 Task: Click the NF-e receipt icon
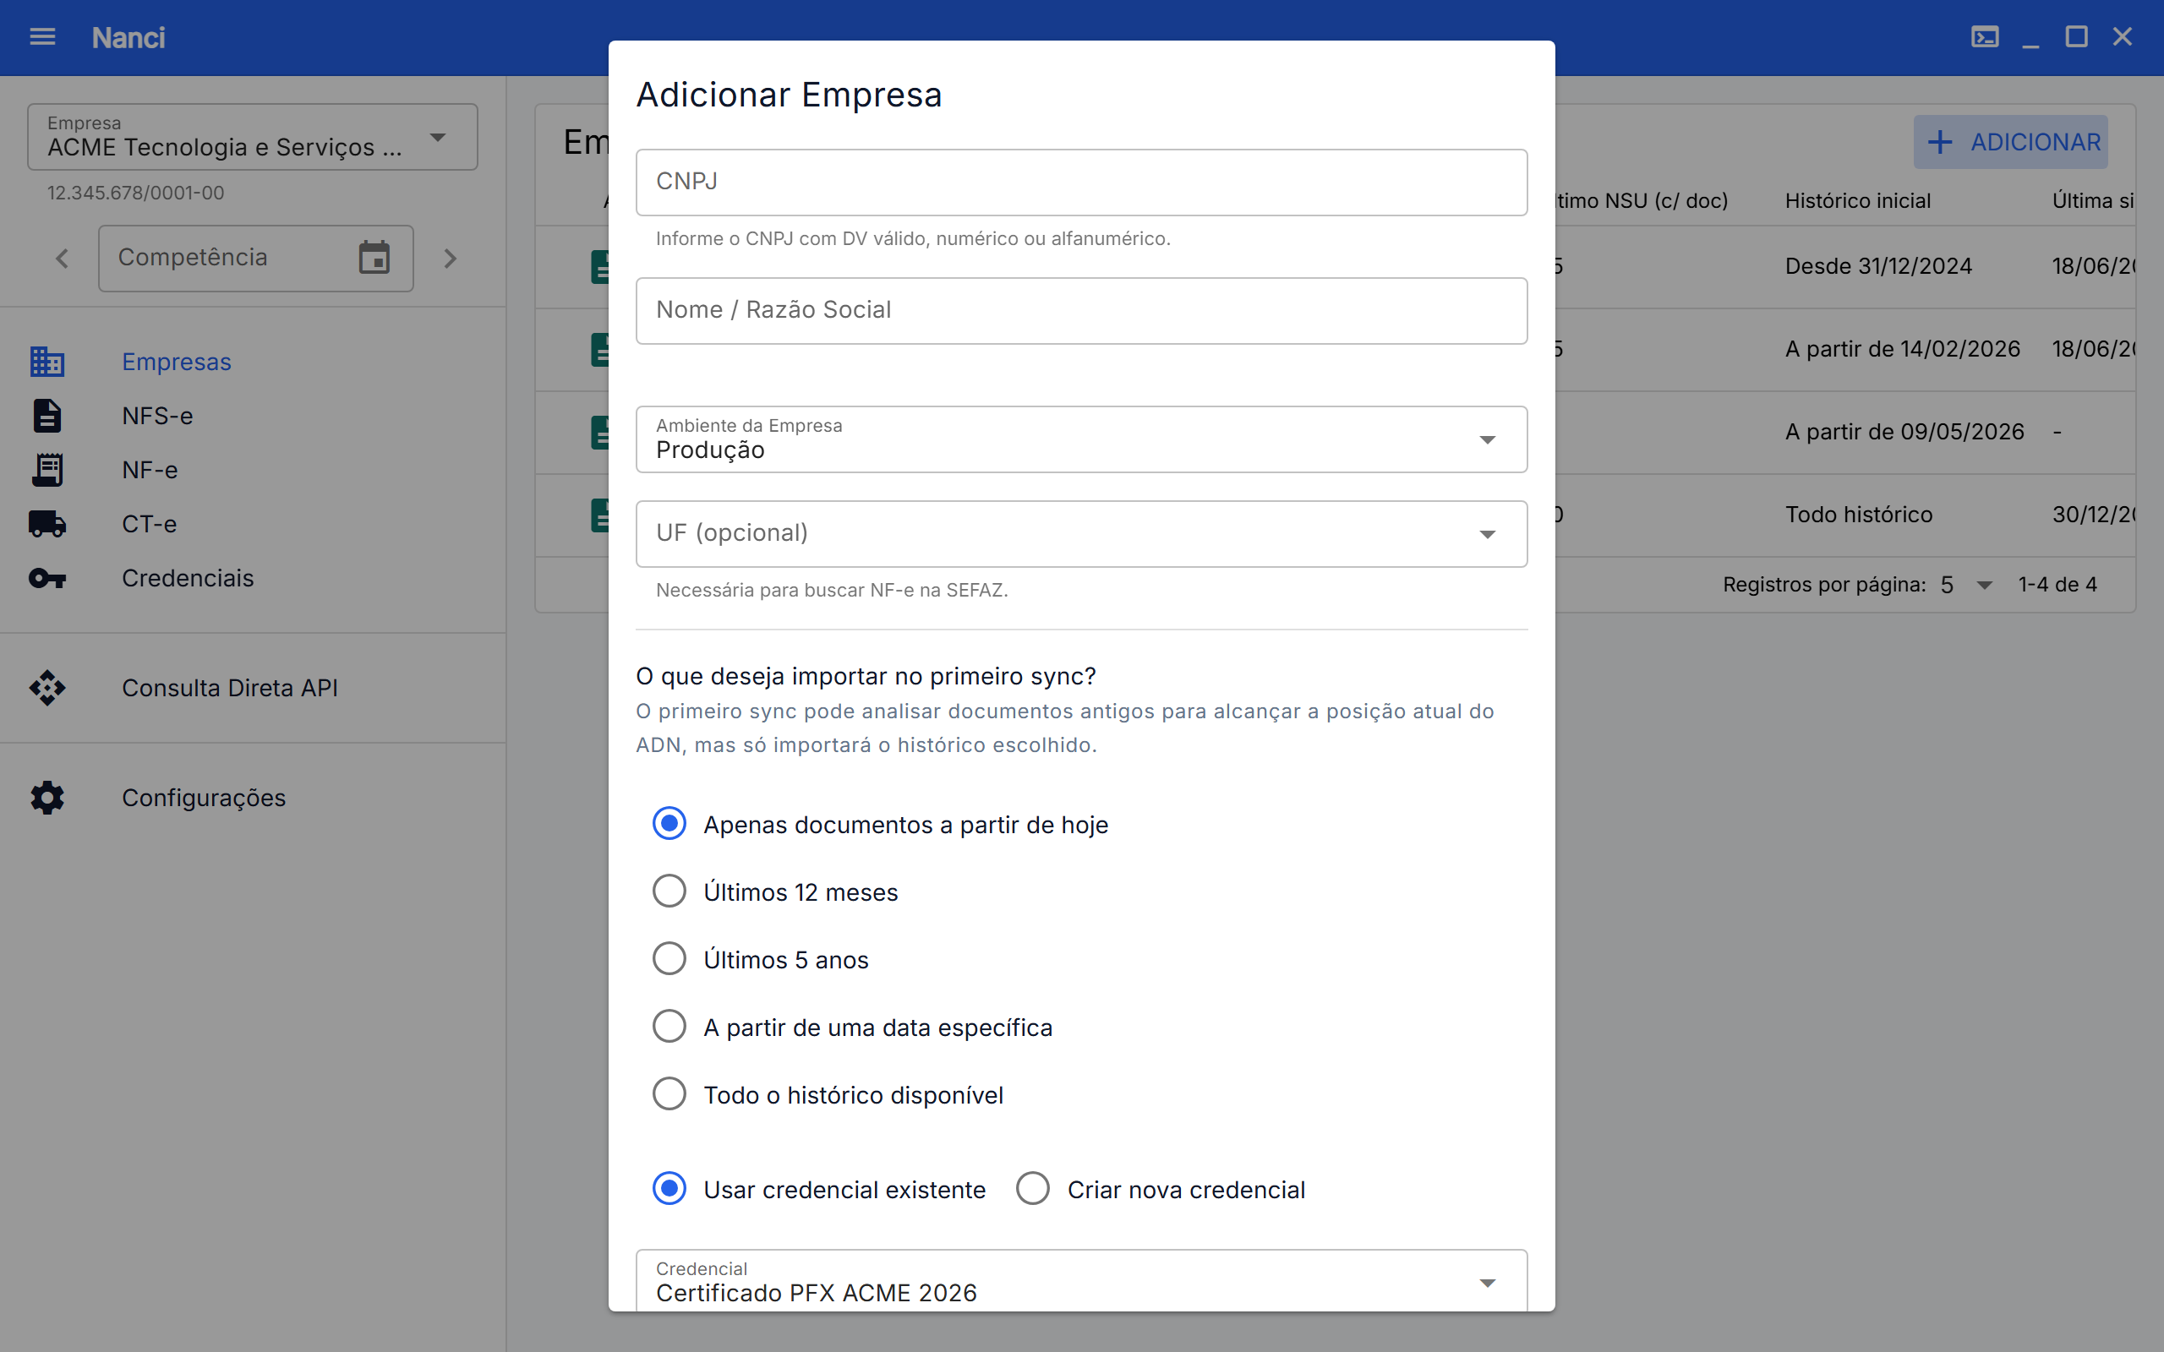click(x=46, y=470)
